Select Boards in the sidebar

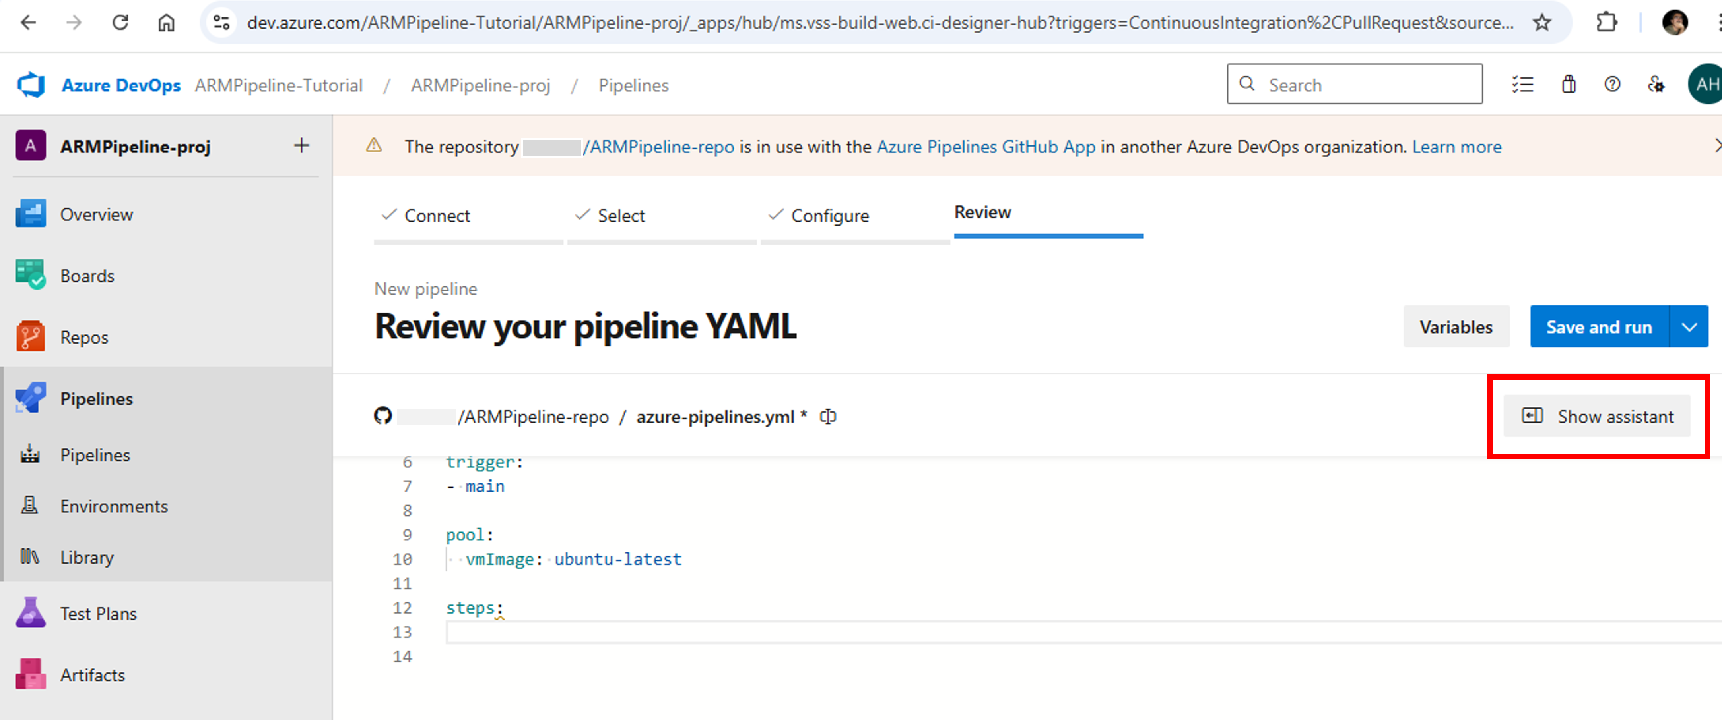(87, 275)
